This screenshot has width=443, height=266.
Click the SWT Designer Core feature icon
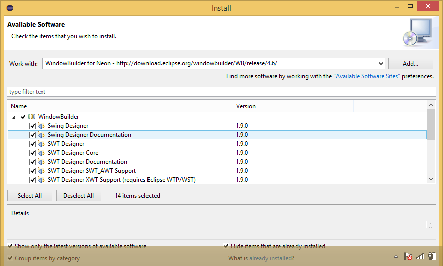point(42,153)
